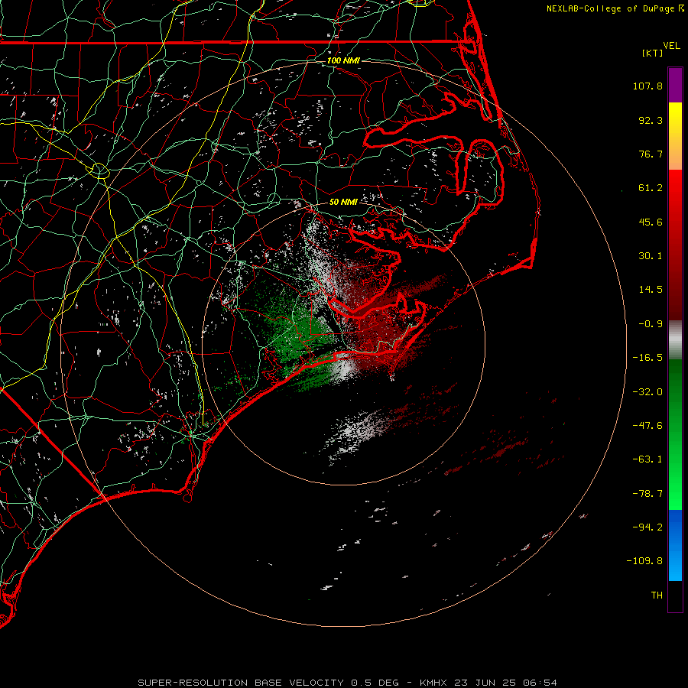The height and width of the screenshot is (688, 688).
Task: Select the -32.0 velocity scale value
Action: (x=647, y=392)
